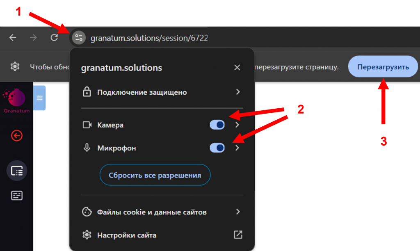
Task: Select the highlighted list-panel sidebar icon
Action: [16, 171]
